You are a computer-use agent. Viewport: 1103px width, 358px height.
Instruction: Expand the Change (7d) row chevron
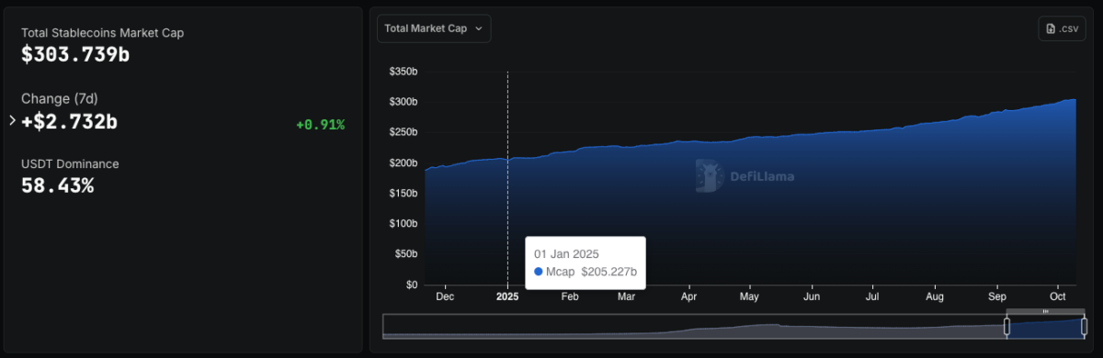(12, 120)
